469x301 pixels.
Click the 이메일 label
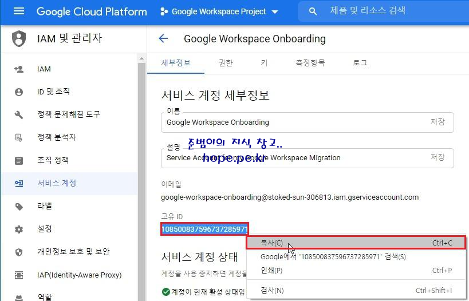(x=171, y=184)
